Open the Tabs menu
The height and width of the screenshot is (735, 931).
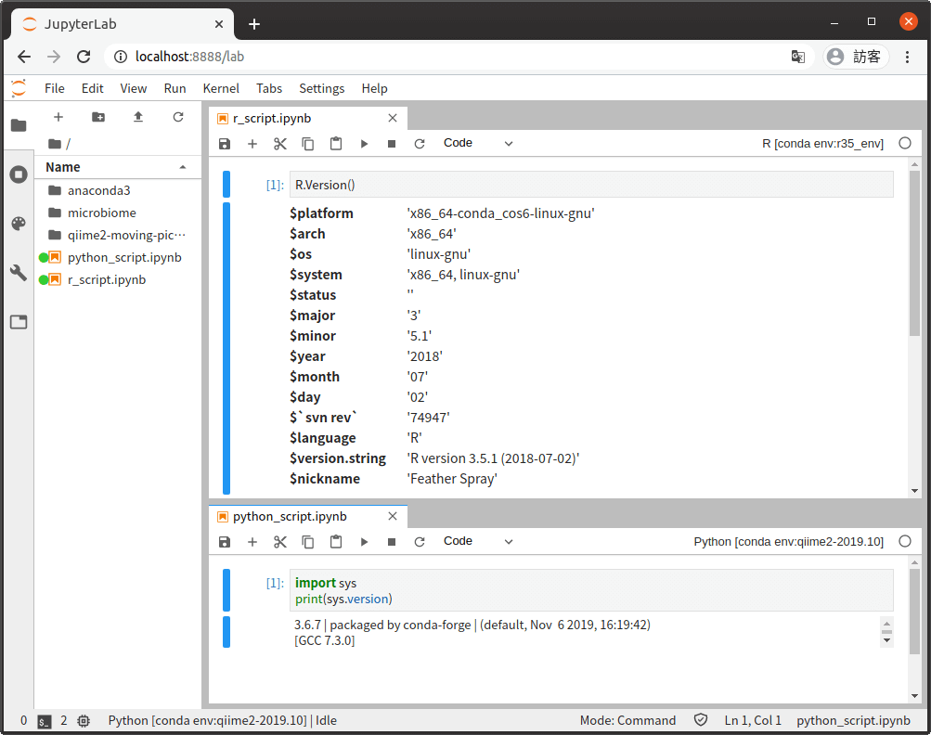[x=269, y=88]
